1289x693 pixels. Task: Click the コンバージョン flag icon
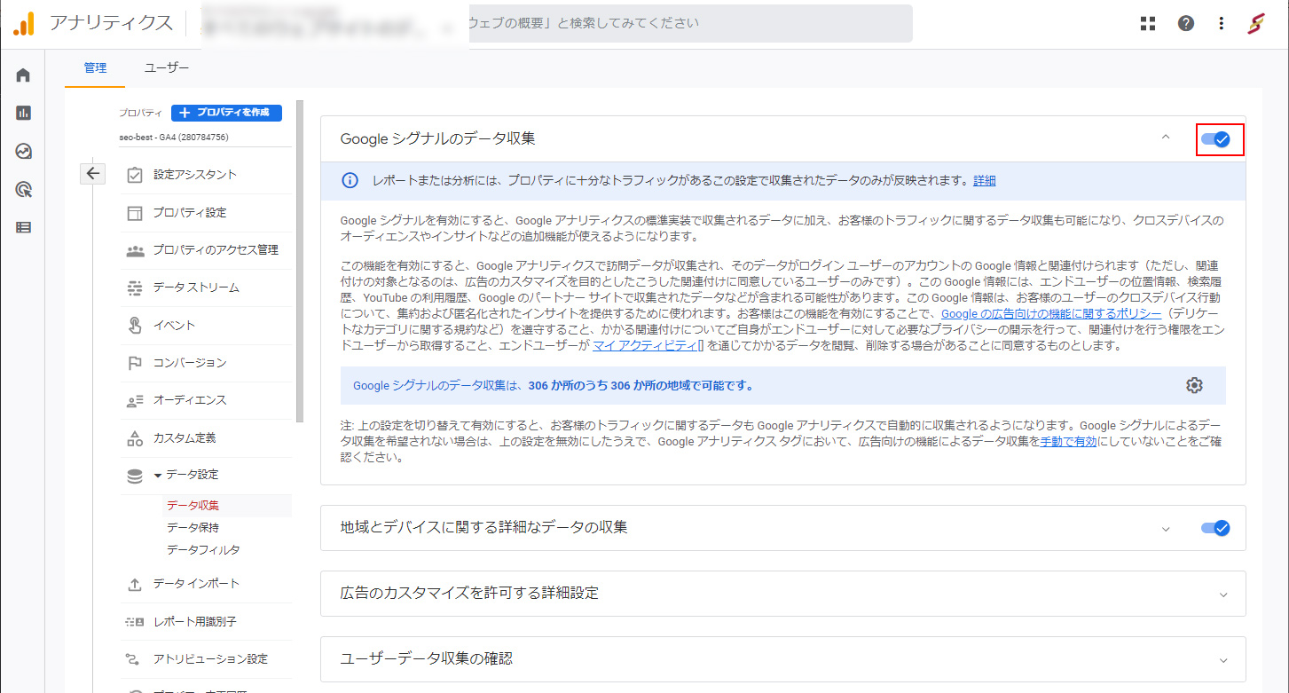click(x=135, y=363)
